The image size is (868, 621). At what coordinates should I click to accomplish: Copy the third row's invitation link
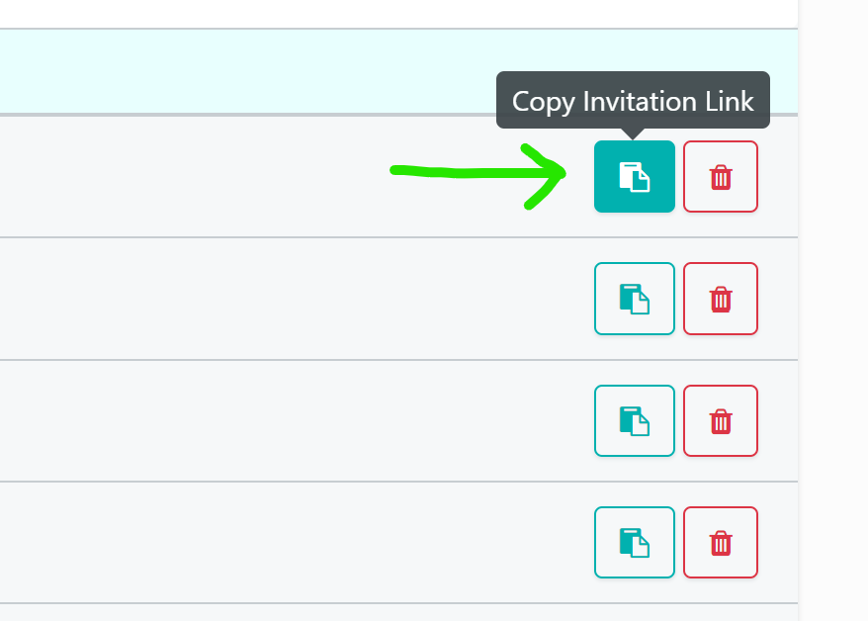pos(635,420)
